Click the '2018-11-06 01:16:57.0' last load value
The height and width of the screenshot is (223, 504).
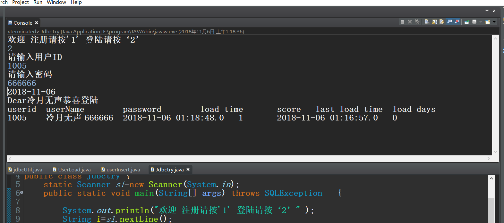(328, 118)
